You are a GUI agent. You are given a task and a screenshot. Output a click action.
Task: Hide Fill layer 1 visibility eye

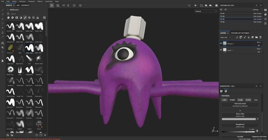click(x=221, y=44)
